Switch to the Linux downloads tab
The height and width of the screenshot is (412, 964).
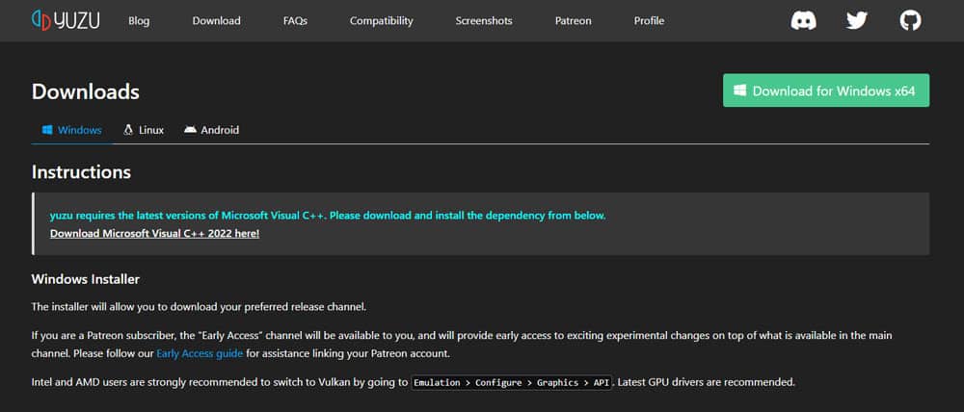pyautogui.click(x=151, y=130)
